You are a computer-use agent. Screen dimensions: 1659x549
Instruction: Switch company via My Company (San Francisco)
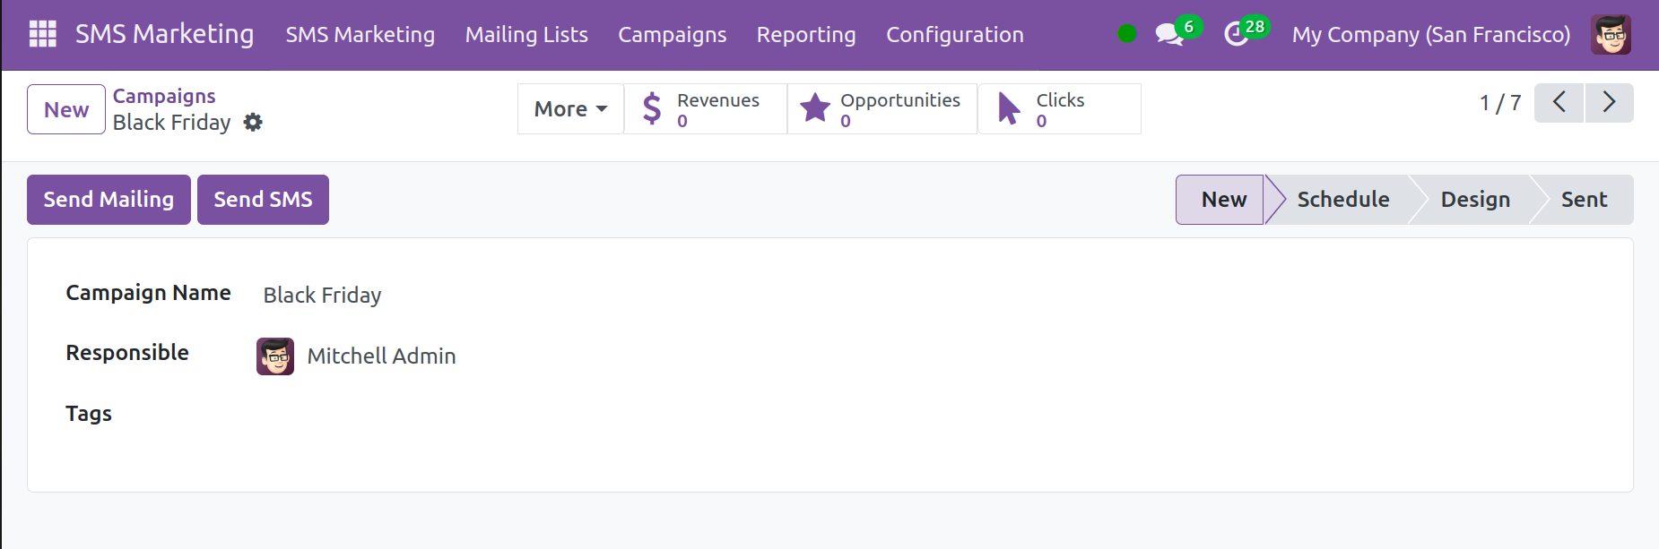point(1430,35)
